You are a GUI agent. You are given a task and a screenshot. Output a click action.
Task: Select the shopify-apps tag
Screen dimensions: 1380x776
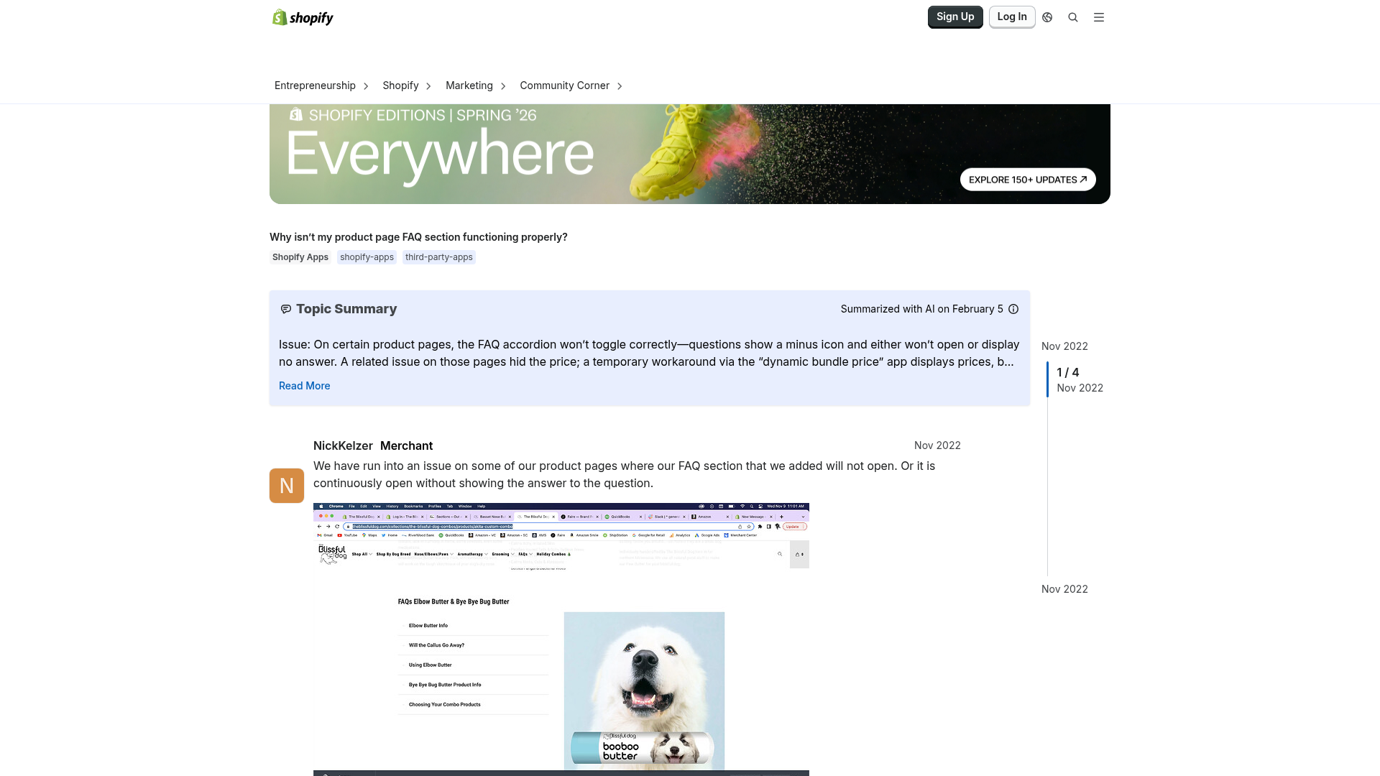coord(367,257)
